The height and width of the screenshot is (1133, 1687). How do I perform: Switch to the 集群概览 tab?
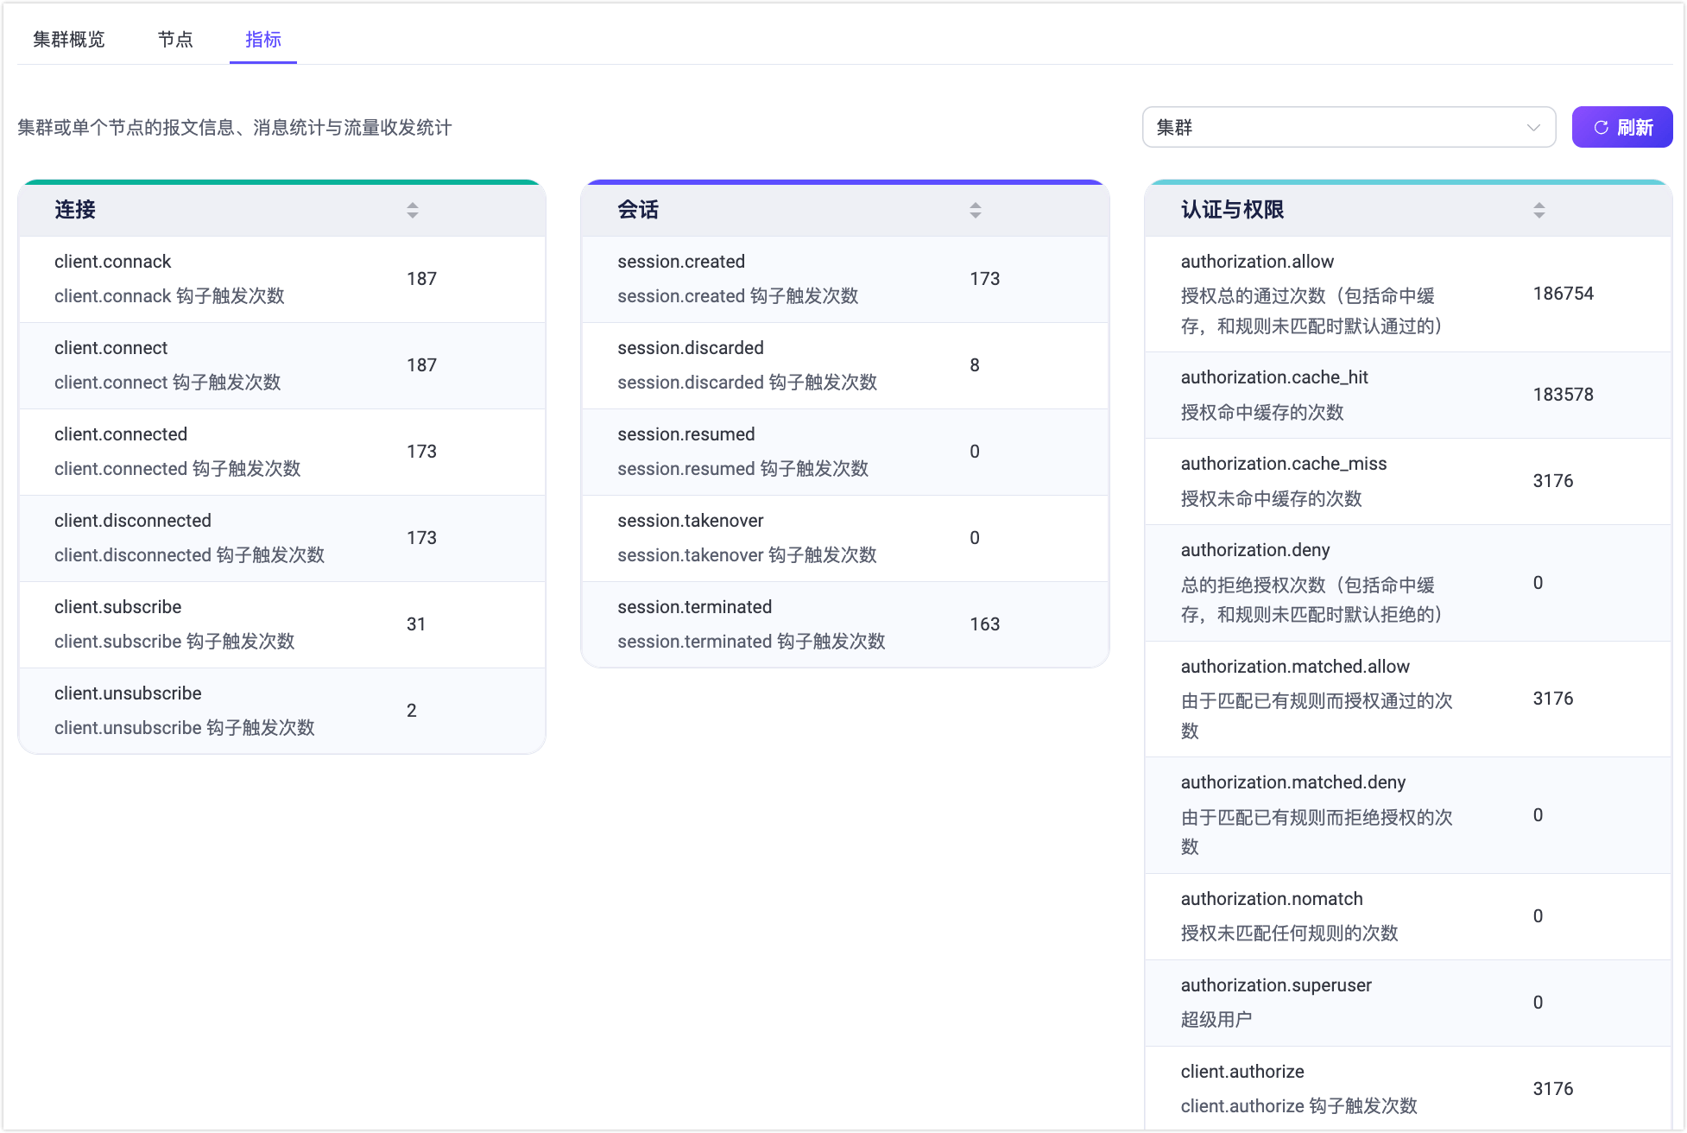(69, 40)
